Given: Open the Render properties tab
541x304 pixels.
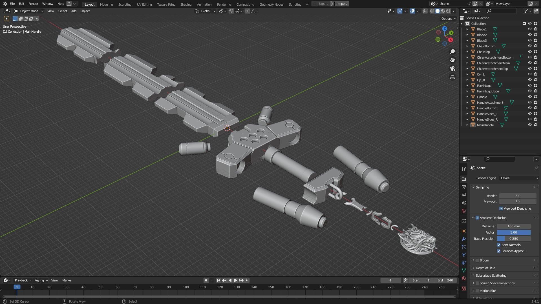Looking at the screenshot, I should pyautogui.click(x=464, y=179).
